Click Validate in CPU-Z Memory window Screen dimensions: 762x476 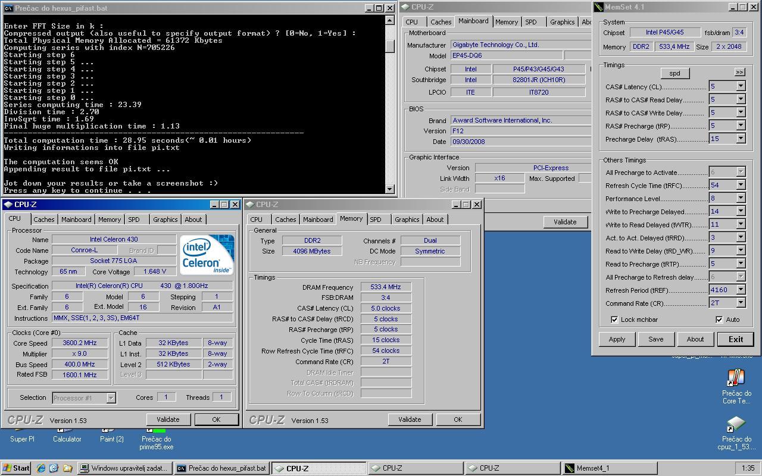click(x=410, y=419)
